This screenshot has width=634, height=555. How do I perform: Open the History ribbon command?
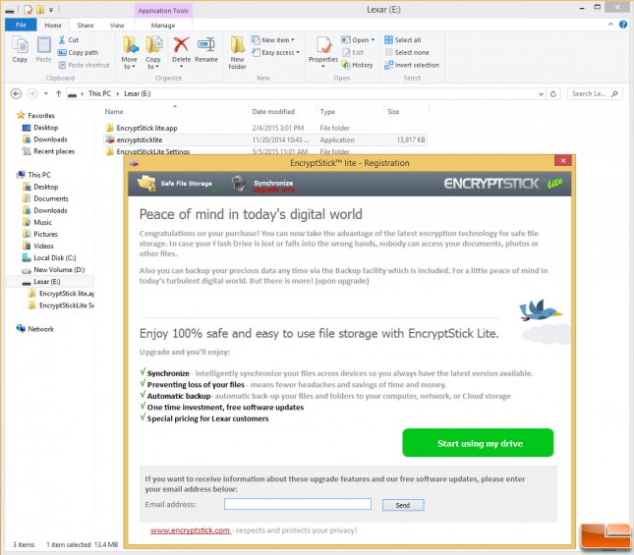click(x=357, y=65)
